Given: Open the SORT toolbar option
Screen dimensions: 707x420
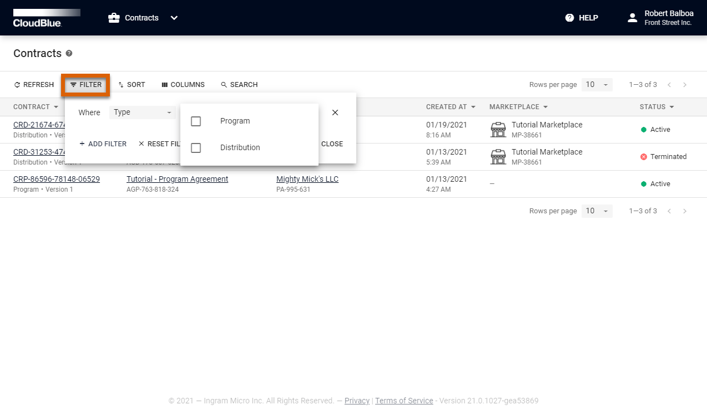Looking at the screenshot, I should [x=132, y=85].
